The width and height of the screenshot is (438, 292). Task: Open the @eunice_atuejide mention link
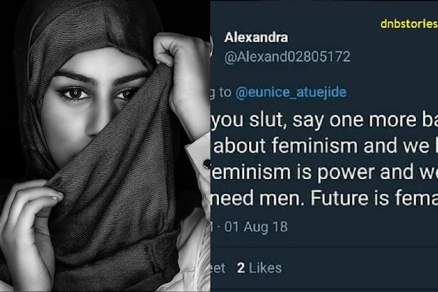(x=291, y=92)
